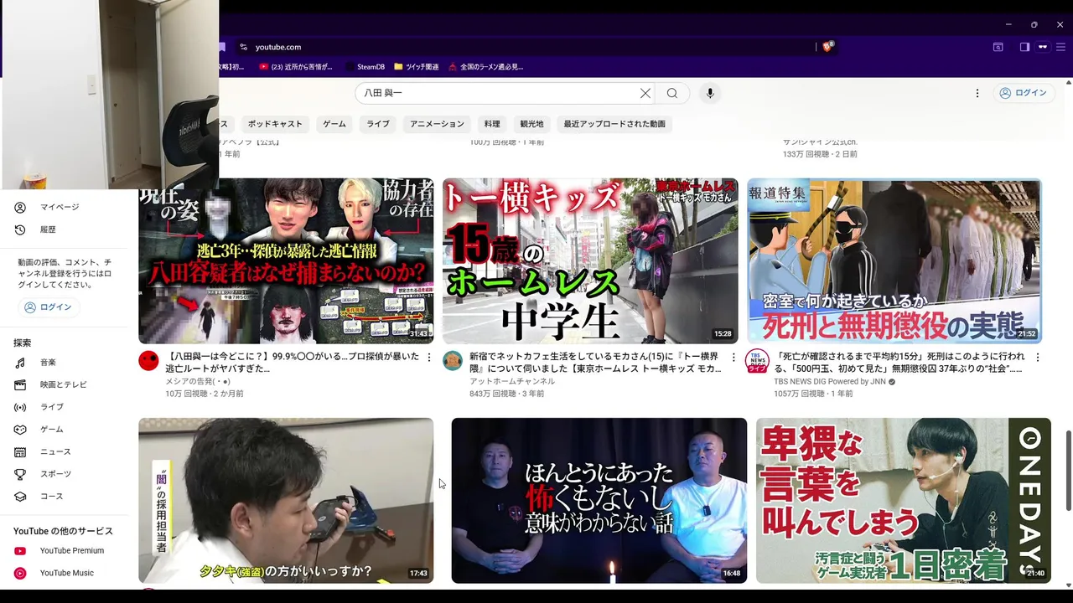Open YouTube settings three-dot menu
The width and height of the screenshot is (1073, 603).
(977, 93)
